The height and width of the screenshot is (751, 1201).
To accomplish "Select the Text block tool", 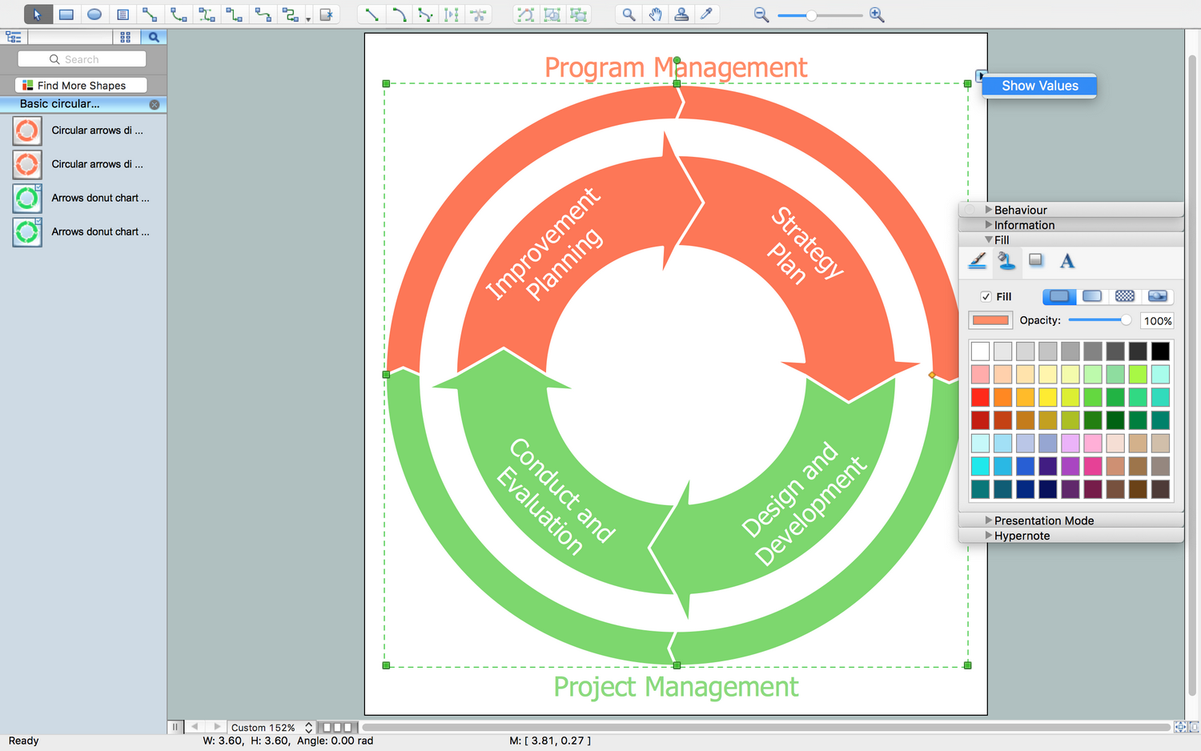I will coord(122,14).
